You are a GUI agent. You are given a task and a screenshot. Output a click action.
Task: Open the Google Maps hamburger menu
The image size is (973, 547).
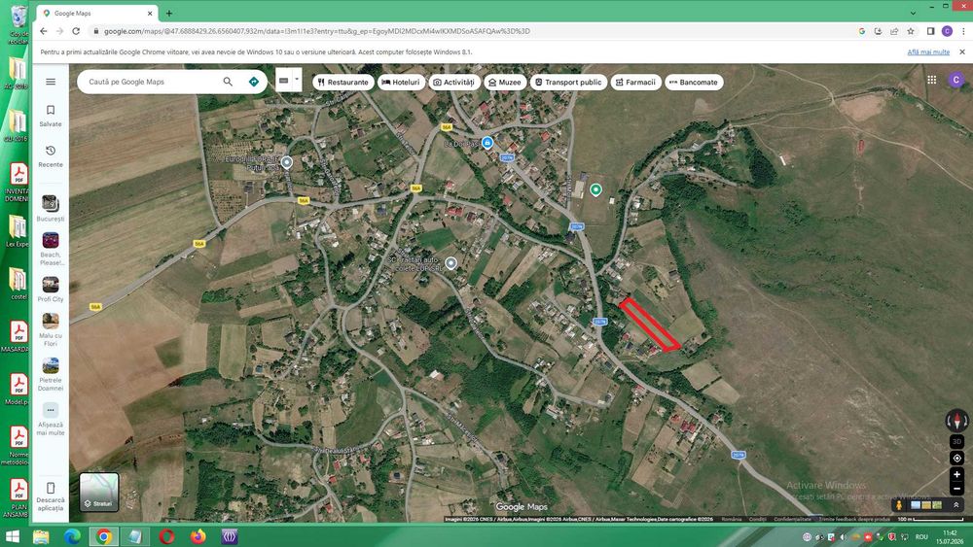pyautogui.click(x=51, y=82)
